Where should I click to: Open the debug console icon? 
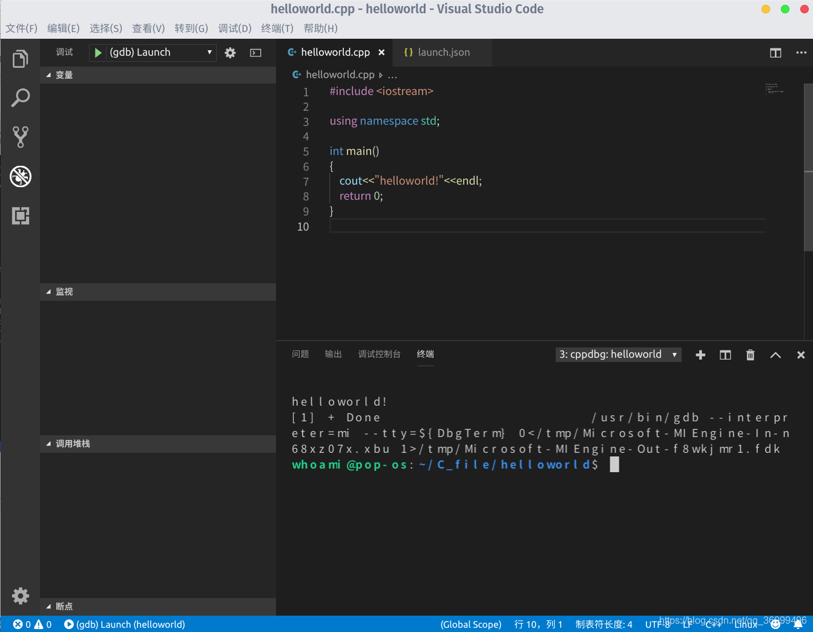(256, 53)
